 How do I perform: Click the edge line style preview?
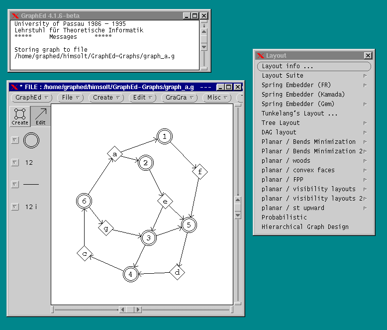(x=31, y=185)
